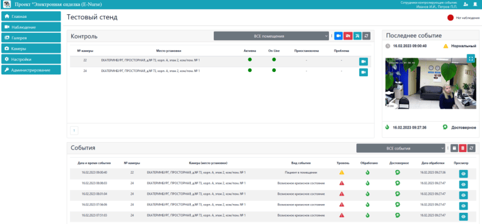Click processed flame icon of 09:00:40 event
Image resolution: width=482 pixels, height=224 pixels.
pyautogui.click(x=367, y=172)
